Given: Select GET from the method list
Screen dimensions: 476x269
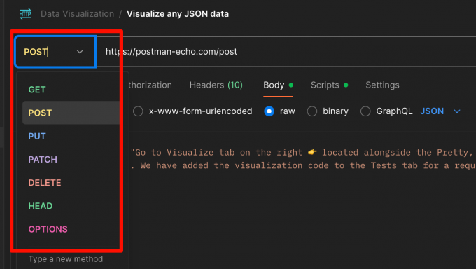Looking at the screenshot, I should [x=37, y=90].
